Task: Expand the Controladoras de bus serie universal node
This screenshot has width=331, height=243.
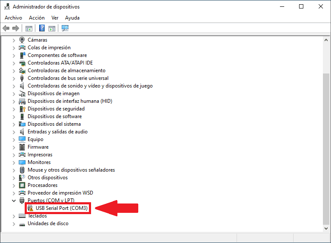Action: tap(14, 78)
